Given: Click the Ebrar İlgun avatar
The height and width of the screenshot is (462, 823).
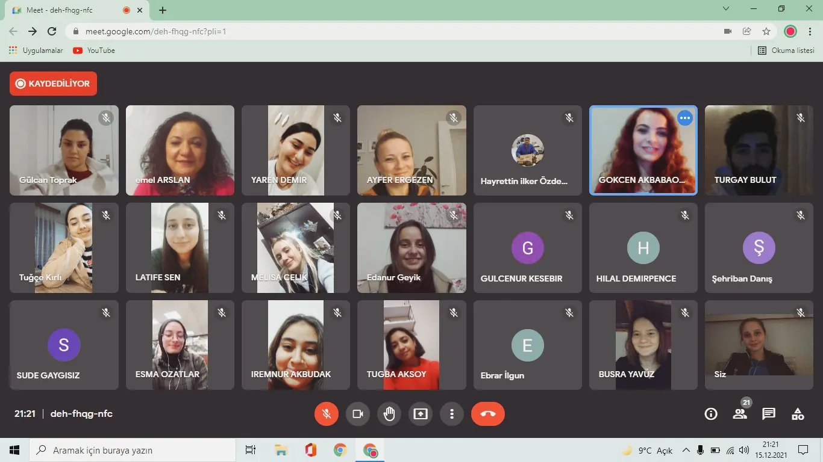Looking at the screenshot, I should (x=528, y=345).
